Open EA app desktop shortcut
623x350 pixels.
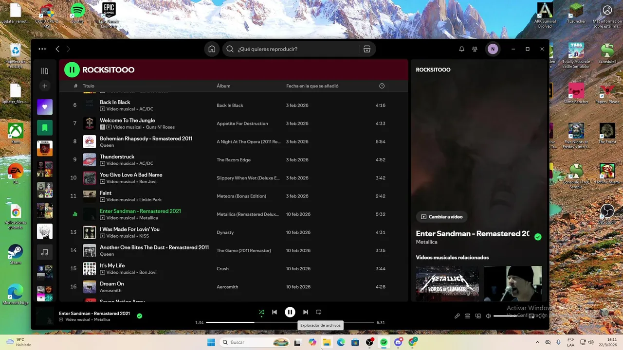point(16,174)
